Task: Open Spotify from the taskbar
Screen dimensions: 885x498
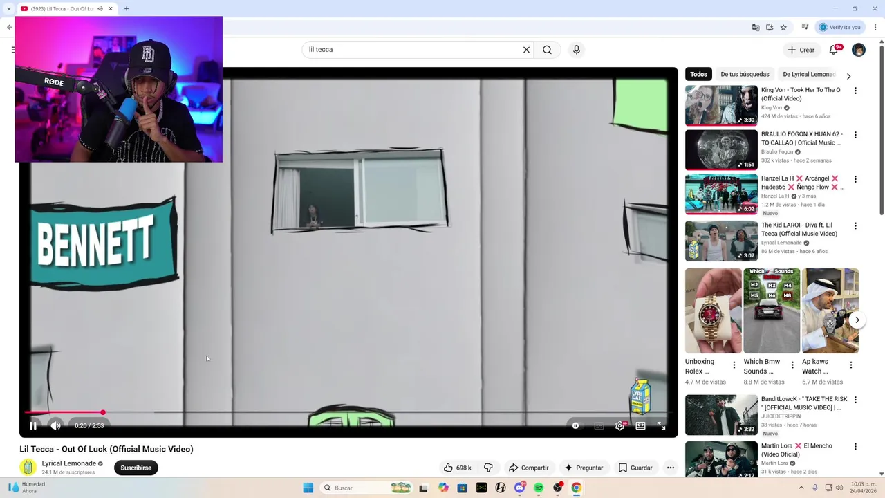Action: click(539, 488)
